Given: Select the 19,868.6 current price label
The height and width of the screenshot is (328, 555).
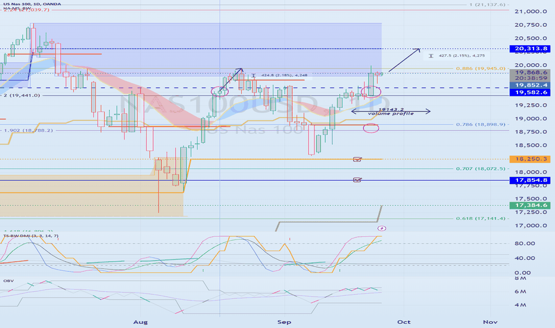Looking at the screenshot, I should [x=530, y=72].
